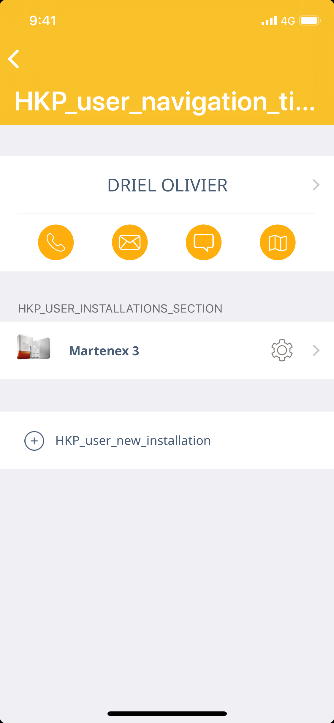This screenshot has width=334, height=723.
Task: Tap the 4G network indicator
Action: coord(288,21)
